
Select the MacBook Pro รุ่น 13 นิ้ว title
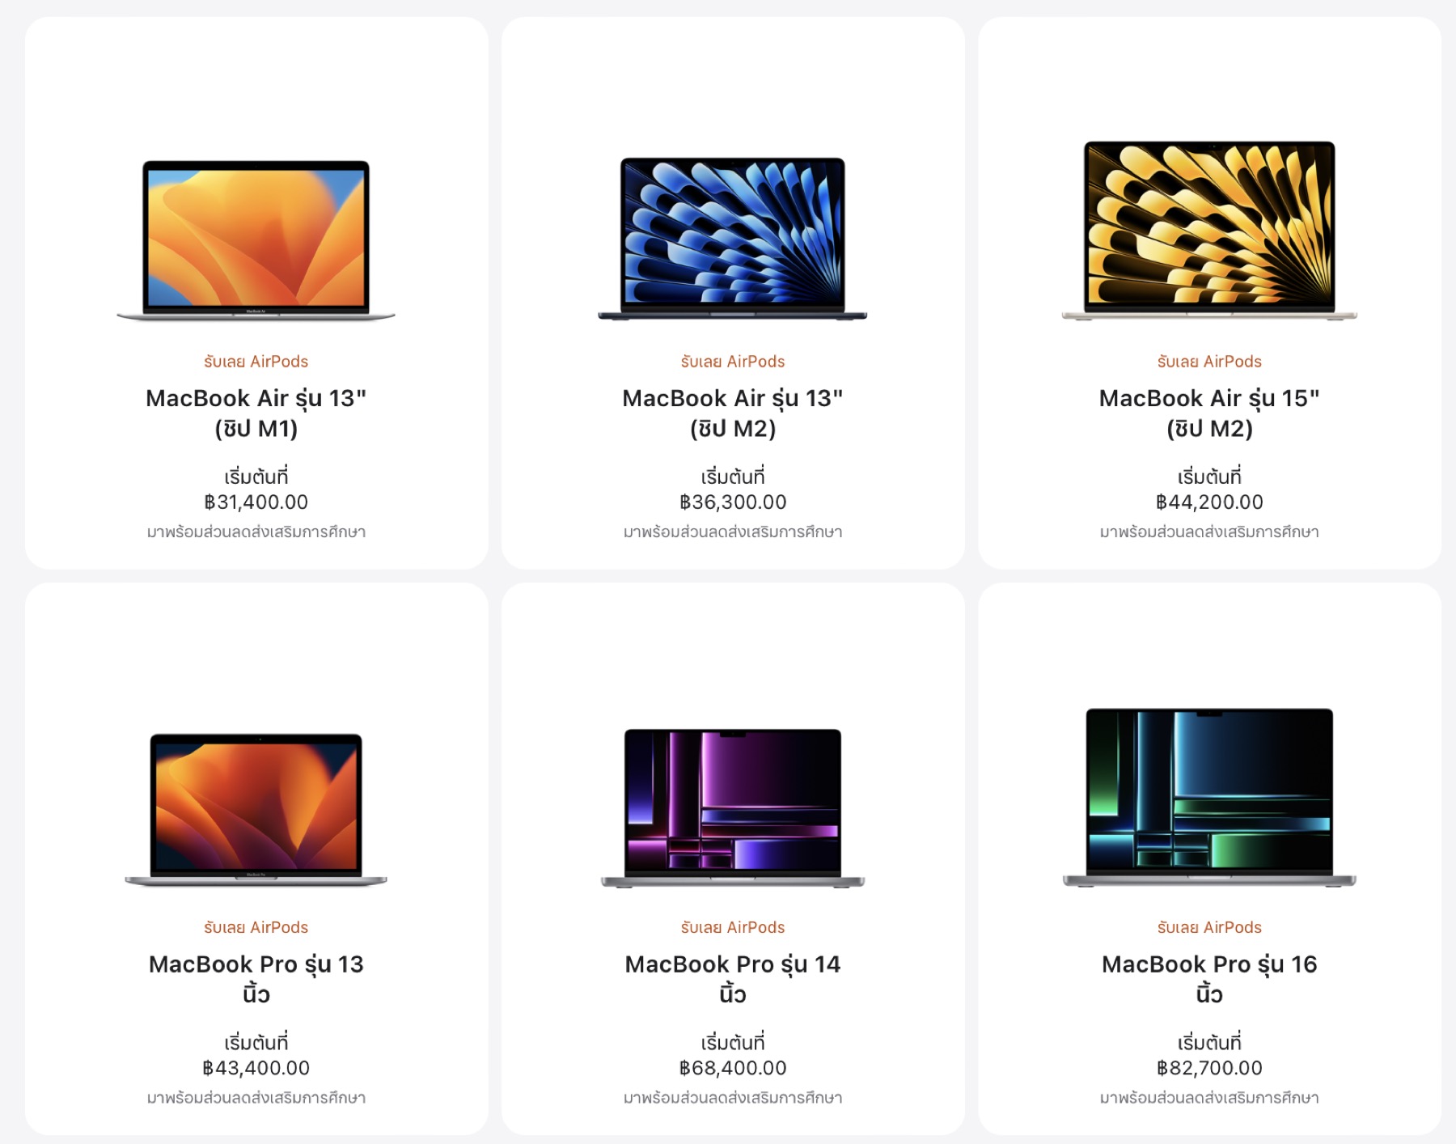256,979
